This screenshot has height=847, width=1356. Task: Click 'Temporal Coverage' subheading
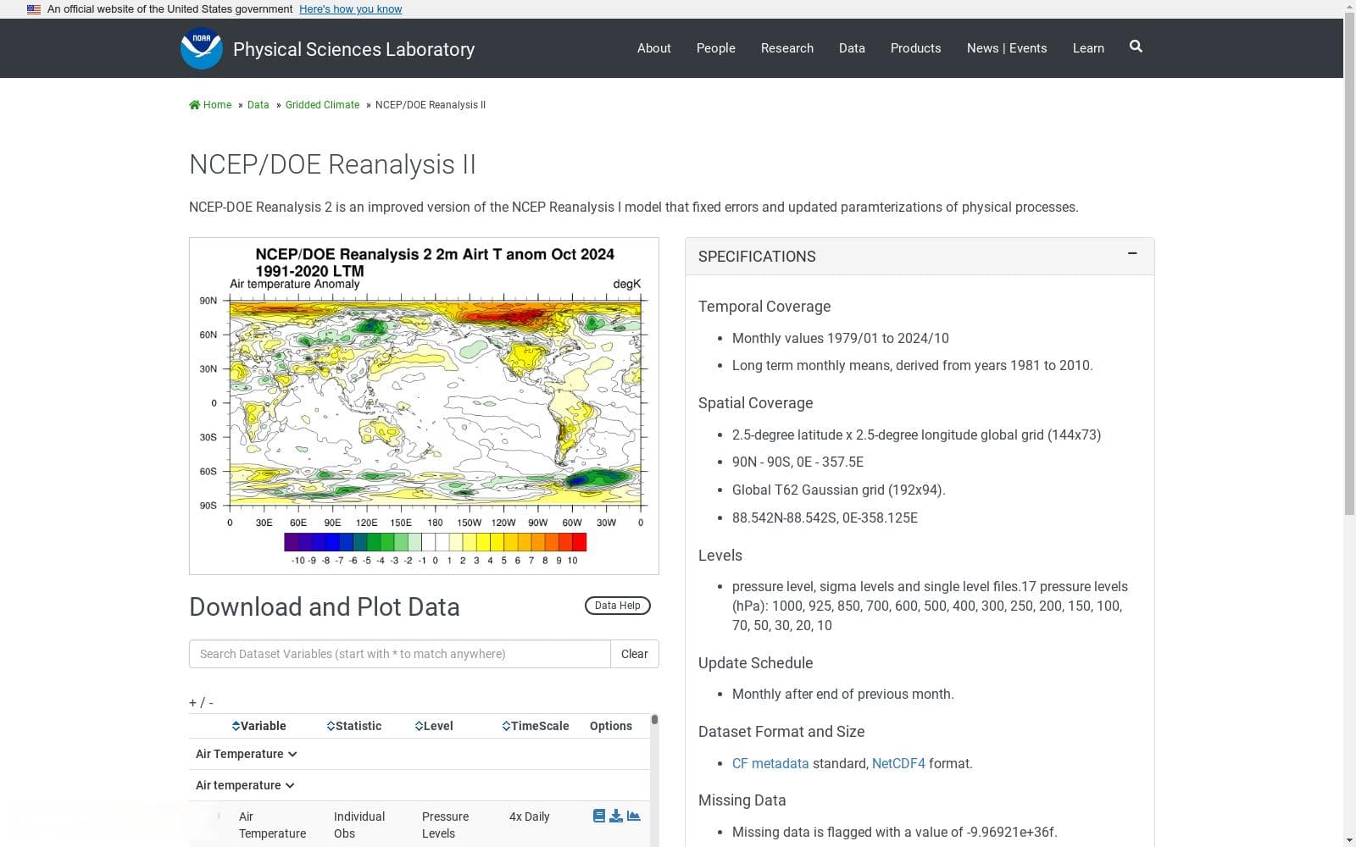tap(764, 307)
